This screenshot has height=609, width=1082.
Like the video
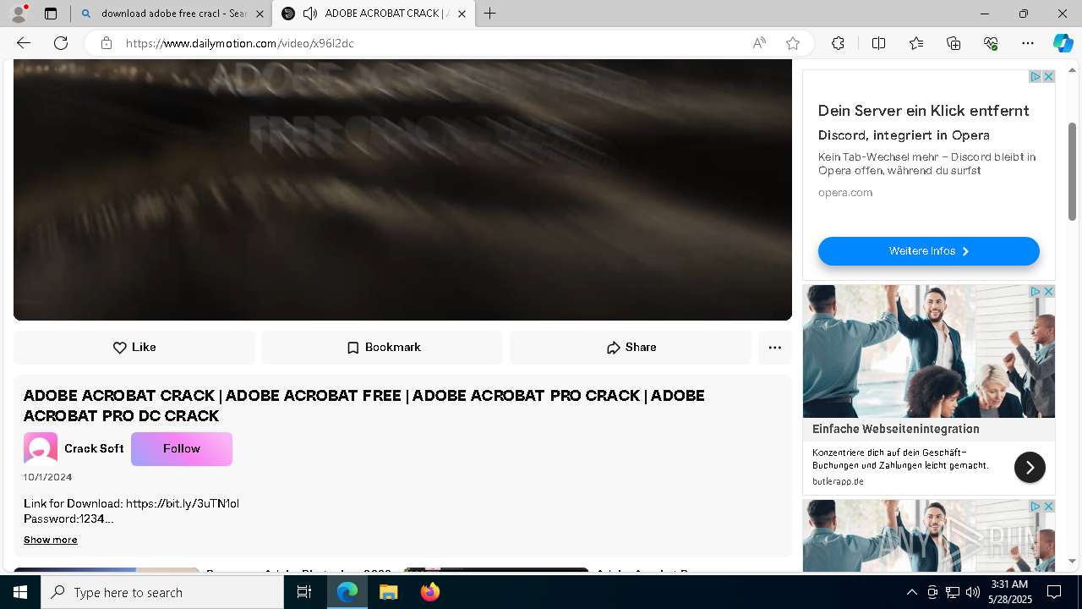tap(134, 348)
